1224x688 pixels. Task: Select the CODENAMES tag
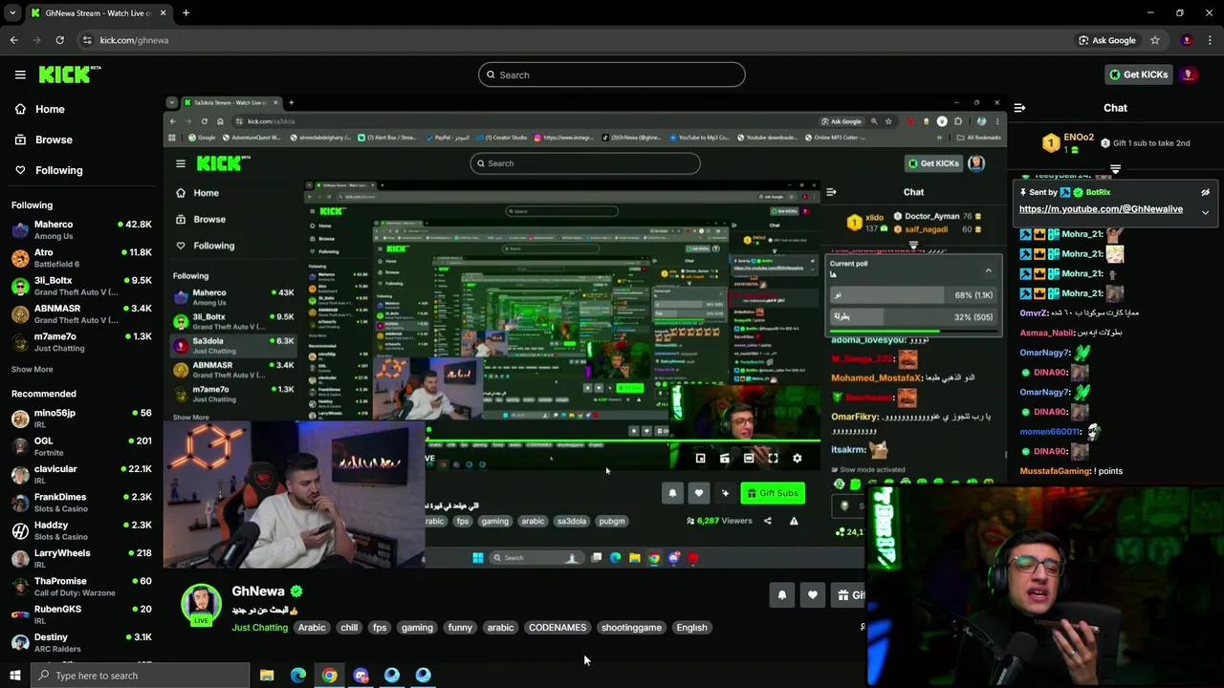[557, 628]
